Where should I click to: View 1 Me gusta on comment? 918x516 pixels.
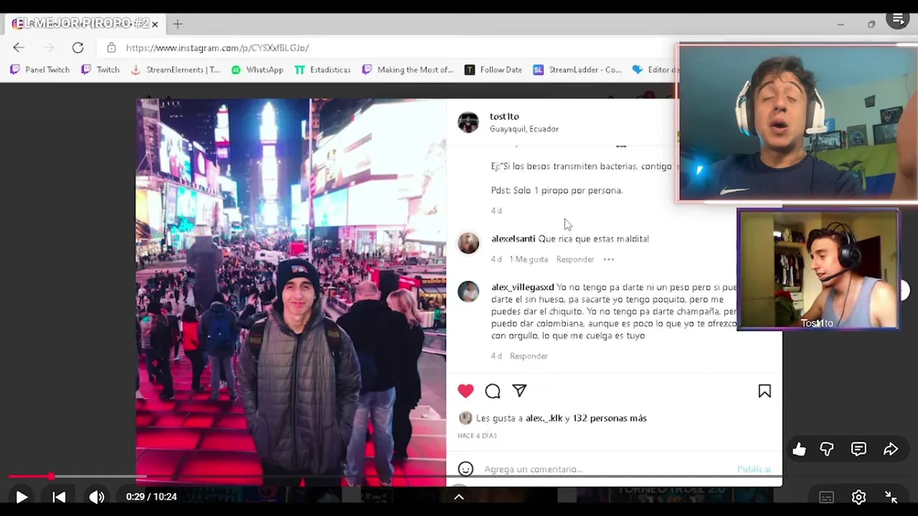click(529, 259)
